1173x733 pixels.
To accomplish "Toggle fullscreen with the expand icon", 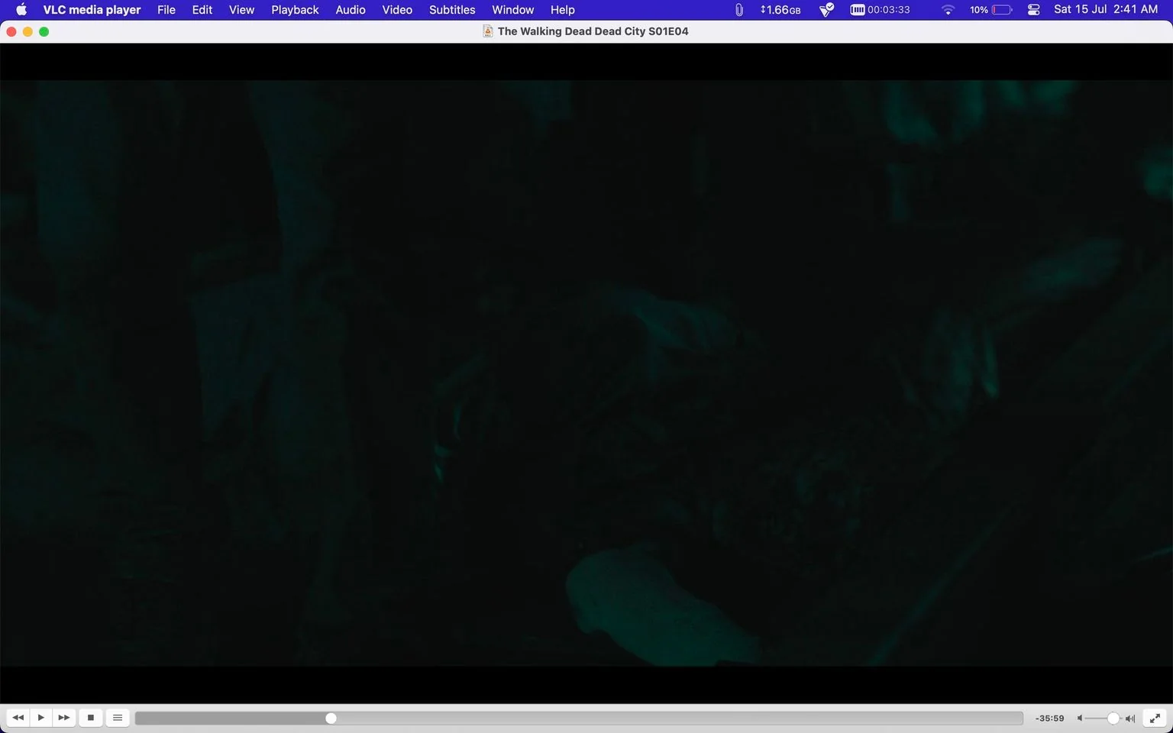I will 1155,718.
